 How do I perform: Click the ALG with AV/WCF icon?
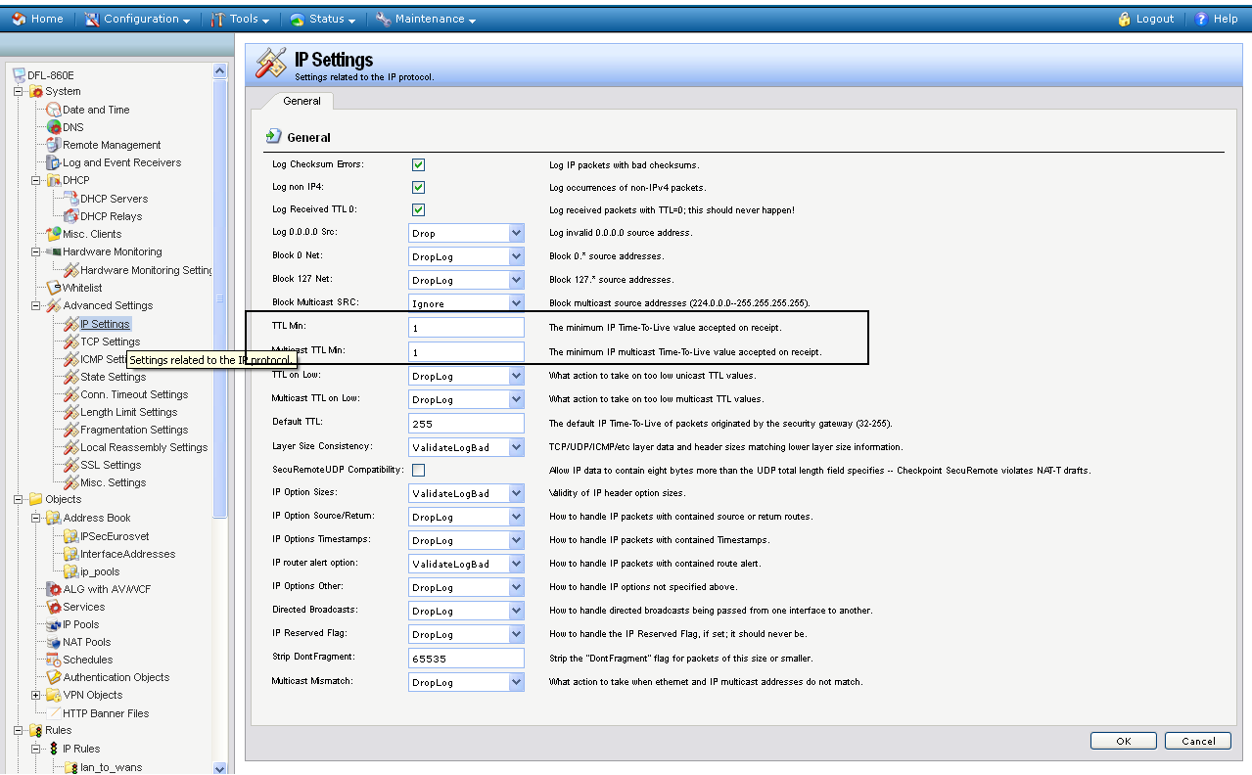point(54,589)
